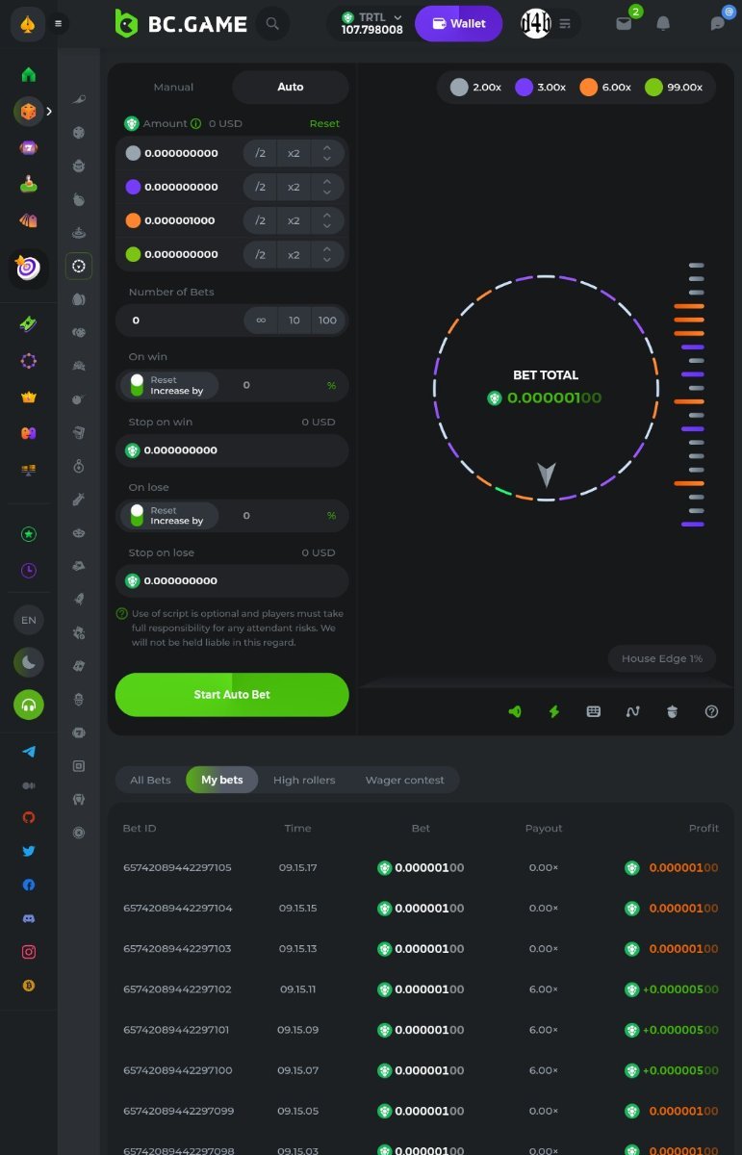Select the High rollers tab

(x=304, y=780)
